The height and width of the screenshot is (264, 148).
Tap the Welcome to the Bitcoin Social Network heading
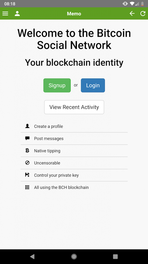coord(74,39)
